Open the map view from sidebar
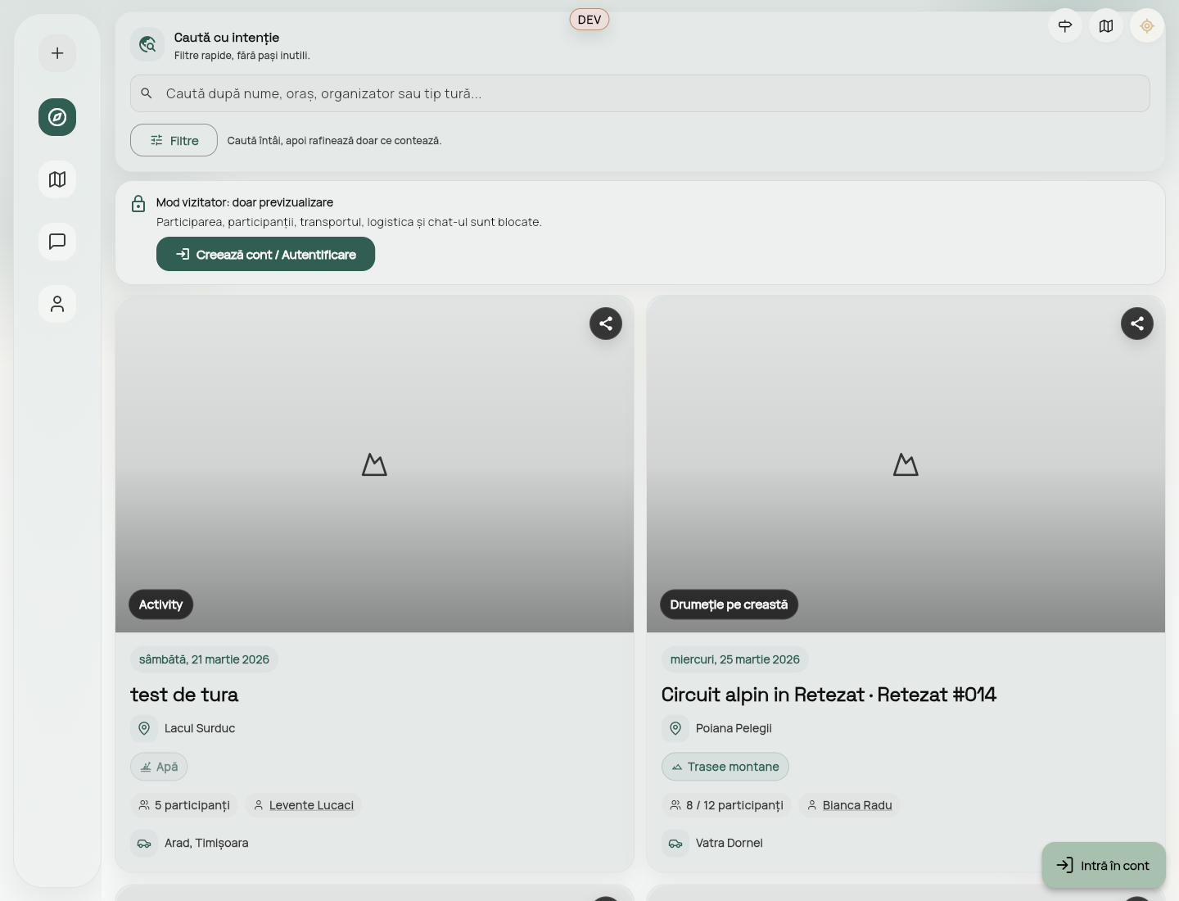Screen dimensions: 1179x901 [x=57, y=179]
